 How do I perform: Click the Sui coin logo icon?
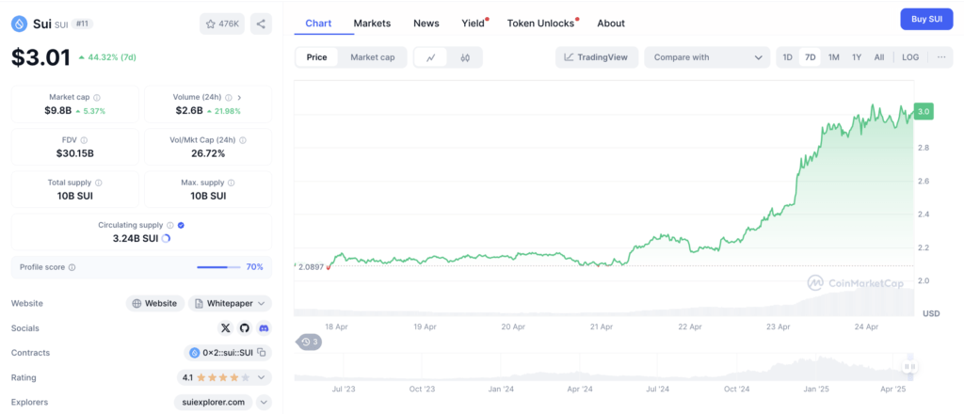[x=20, y=24]
